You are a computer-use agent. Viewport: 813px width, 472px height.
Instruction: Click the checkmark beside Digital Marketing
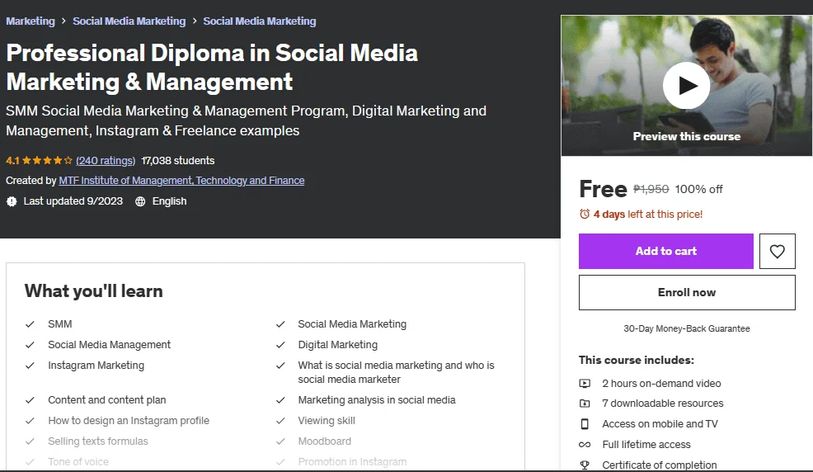(280, 345)
